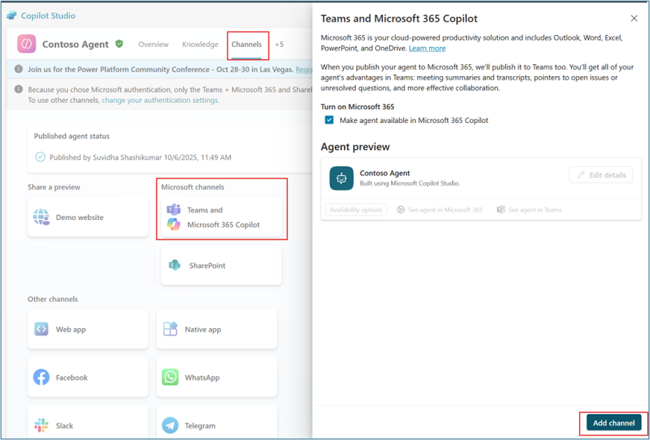650x440 pixels.
Task: Open the WhatsApp channel
Action: click(216, 377)
